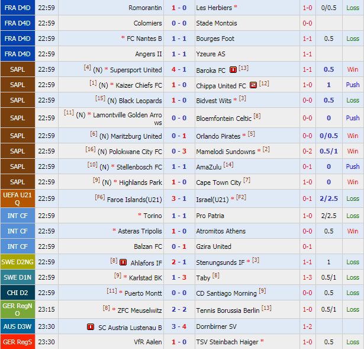Image resolution: width=364 pixels, height=349 pixels.
Task: Click the FRA D4D label in Colomiers row
Action: 18,23
